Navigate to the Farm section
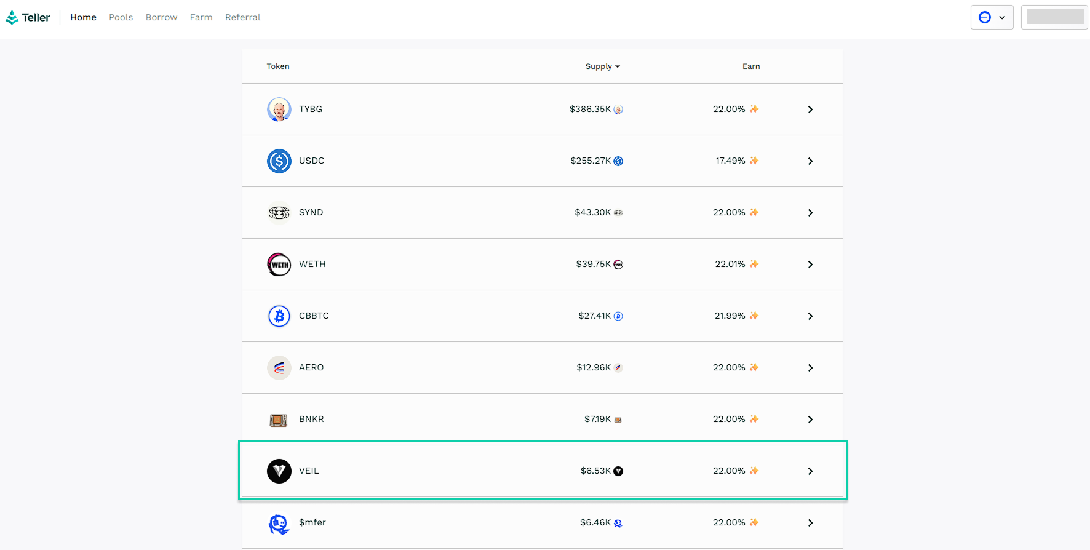 tap(201, 17)
